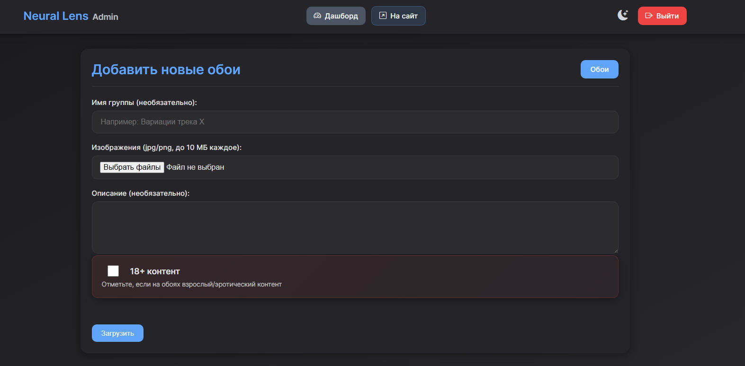This screenshot has width=745, height=366.
Task: Go to the На сайт navigation item
Action: tap(398, 16)
